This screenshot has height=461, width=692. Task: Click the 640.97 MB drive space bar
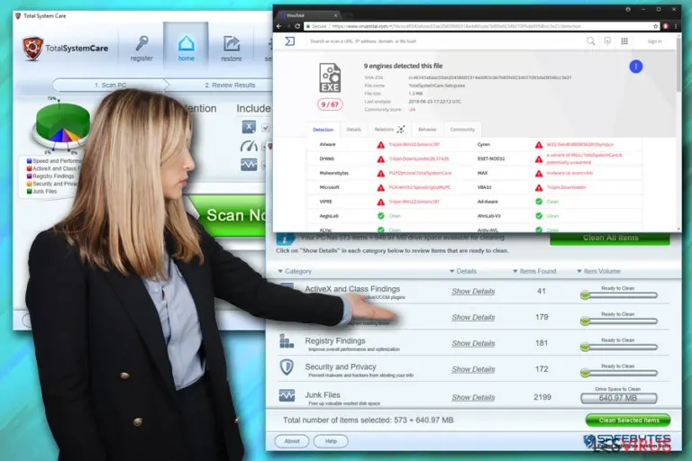point(619,398)
